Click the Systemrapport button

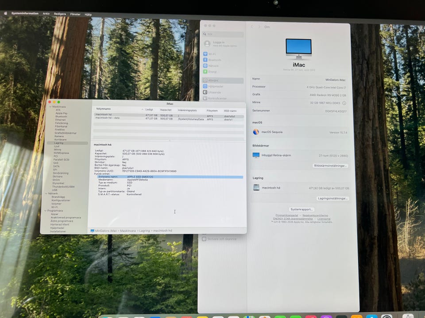point(301,209)
